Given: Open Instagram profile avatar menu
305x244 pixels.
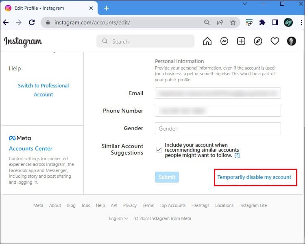Looking at the screenshot, I should point(292,41).
